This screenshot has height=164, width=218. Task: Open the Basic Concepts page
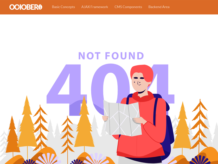(x=63, y=7)
